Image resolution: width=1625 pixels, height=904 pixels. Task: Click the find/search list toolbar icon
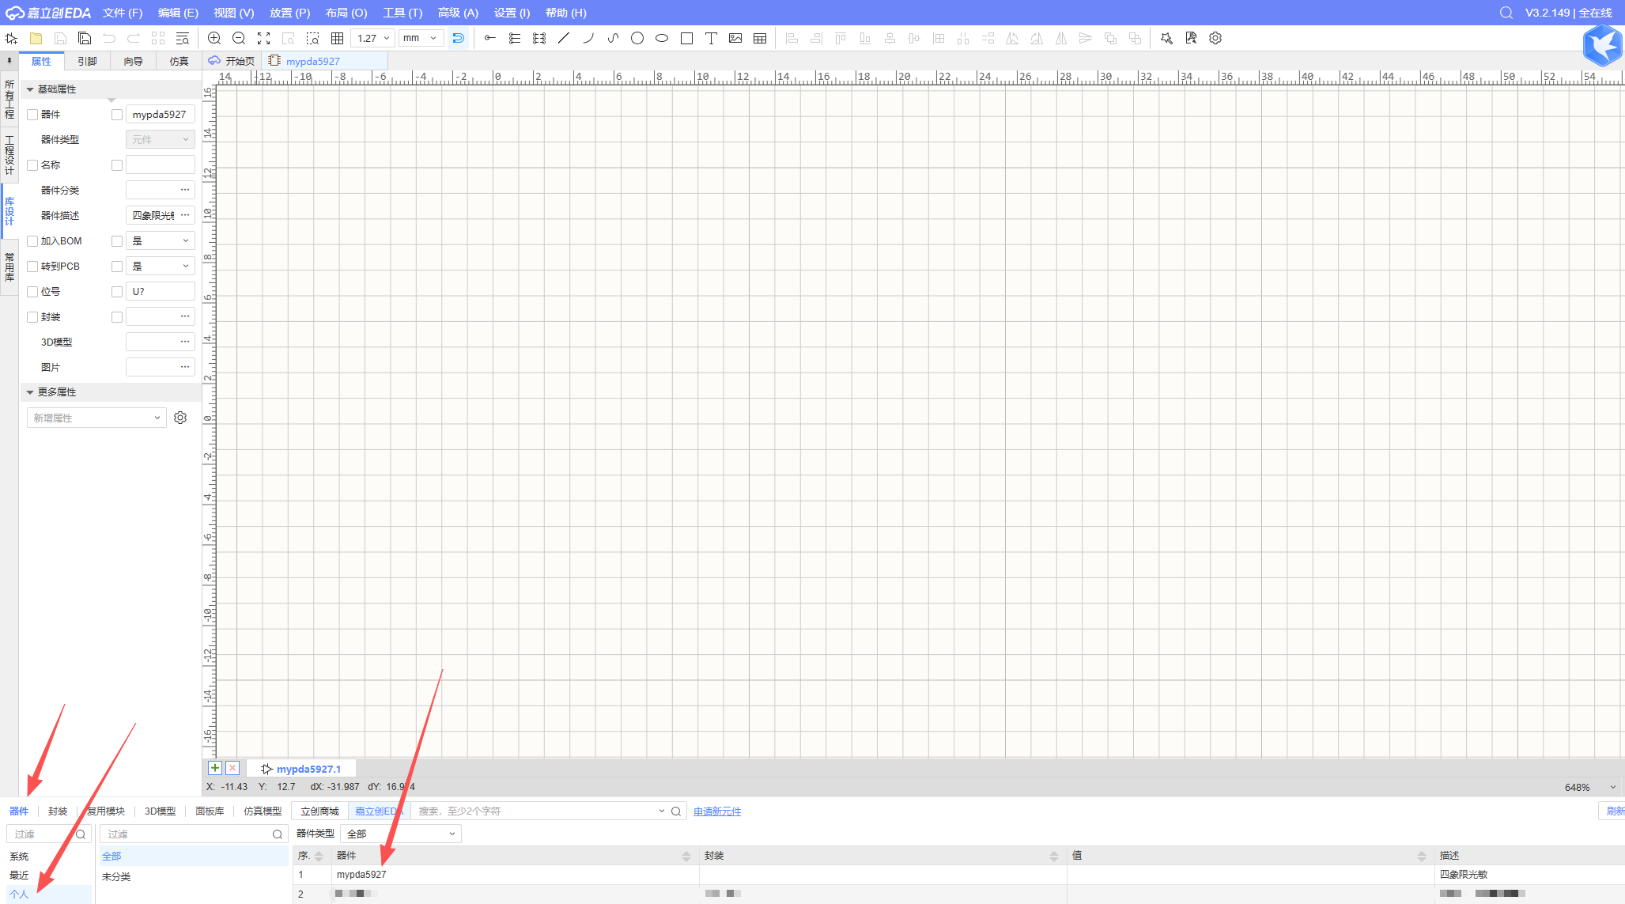point(183,38)
